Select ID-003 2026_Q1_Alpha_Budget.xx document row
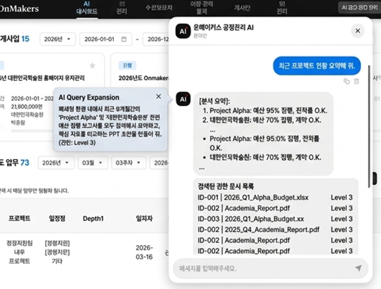The width and height of the screenshot is (381, 289). [275, 219]
